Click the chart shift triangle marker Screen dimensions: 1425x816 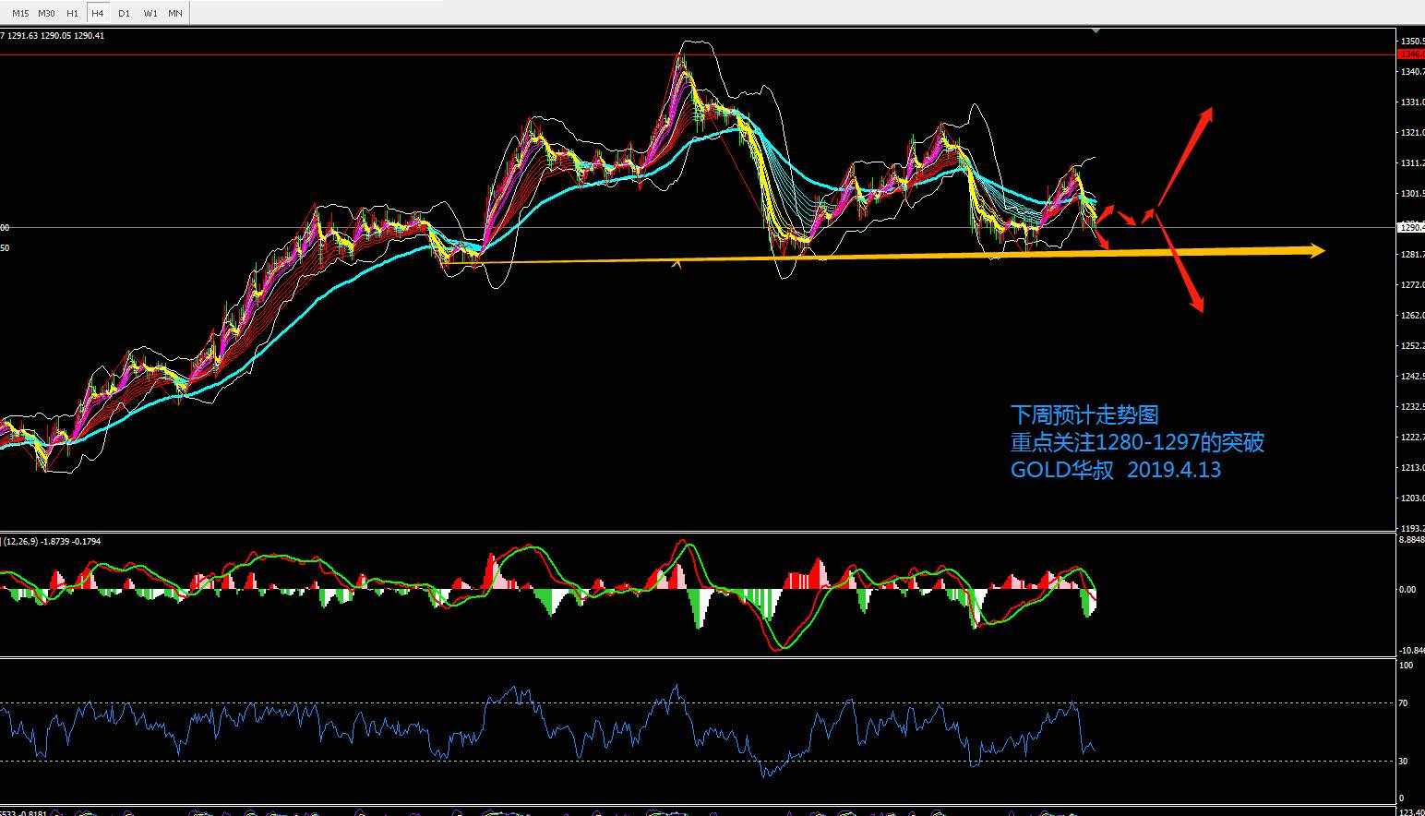[1096, 31]
